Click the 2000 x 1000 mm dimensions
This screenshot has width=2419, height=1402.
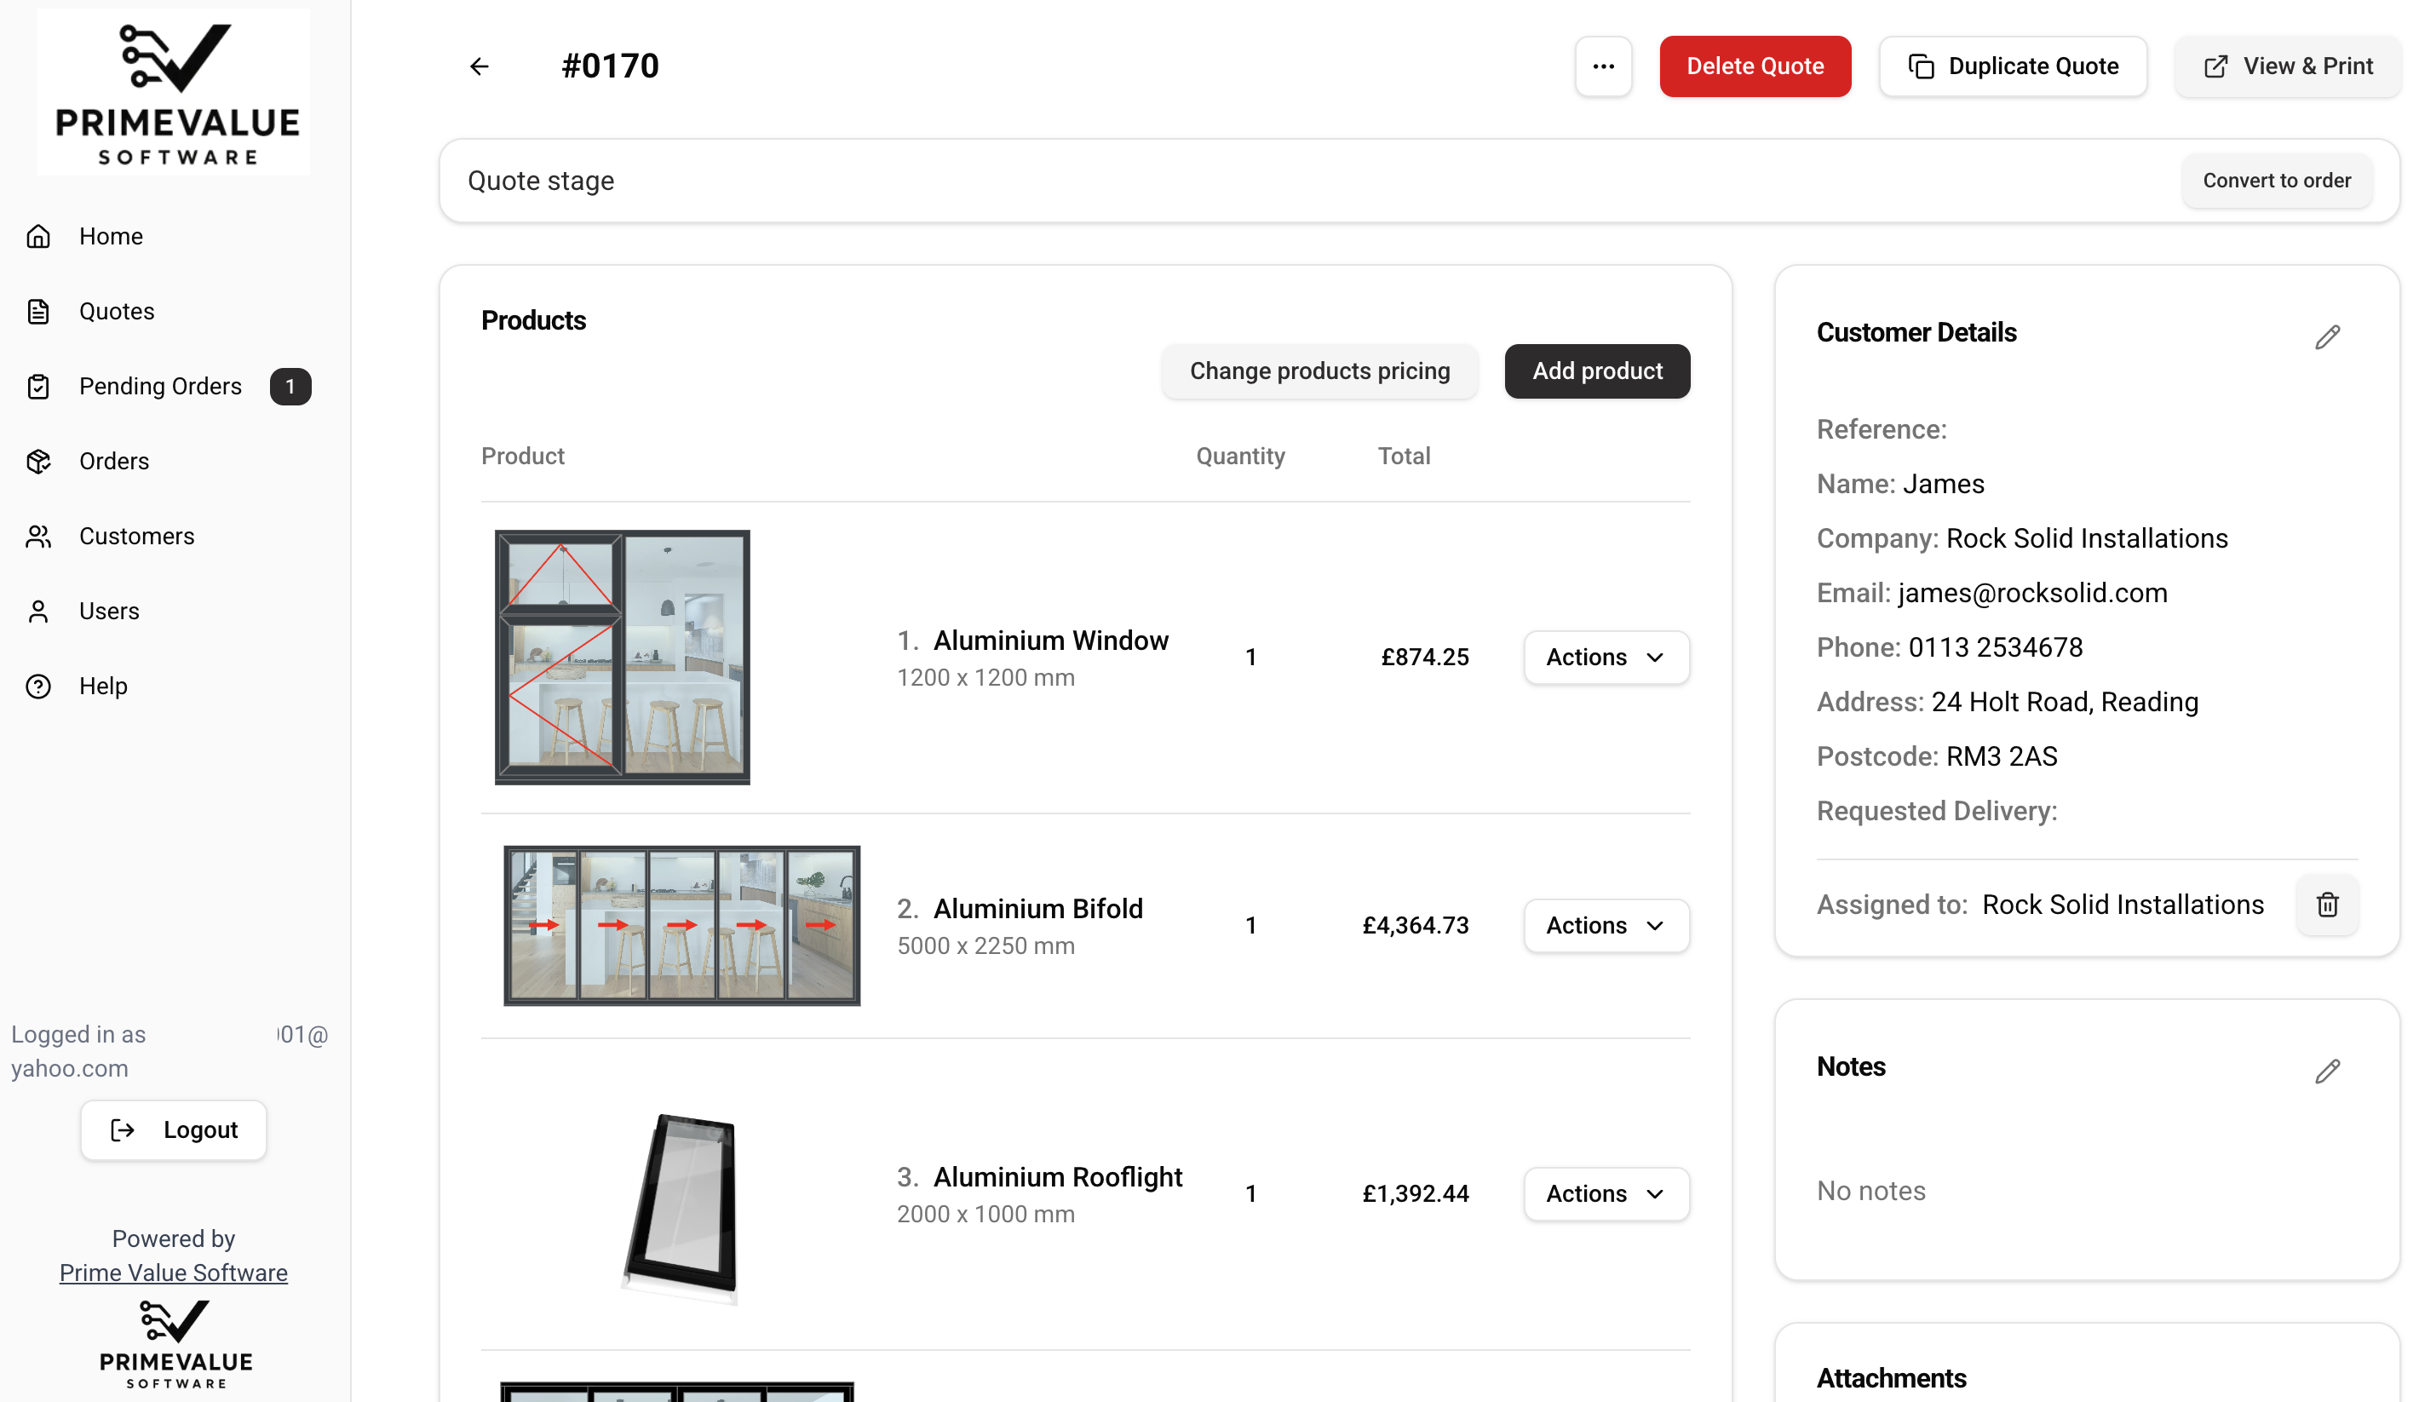985,1215
